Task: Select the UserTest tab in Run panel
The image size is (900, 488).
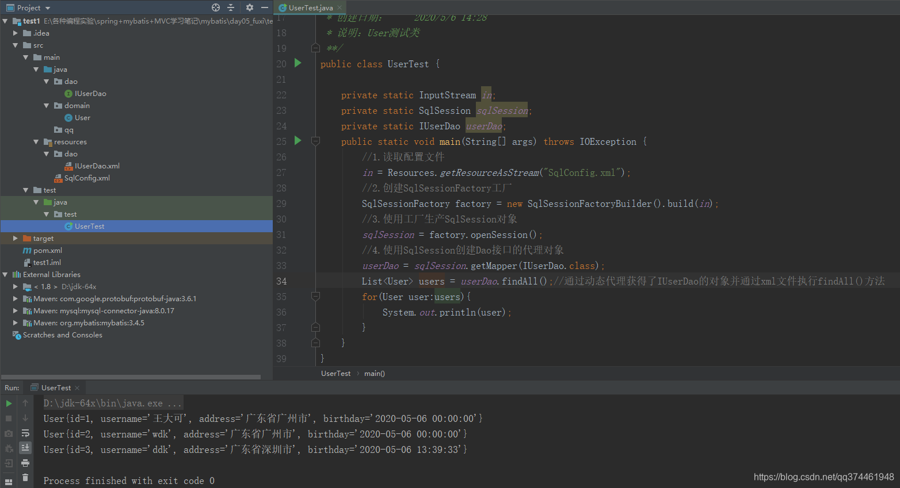Action: [56, 388]
